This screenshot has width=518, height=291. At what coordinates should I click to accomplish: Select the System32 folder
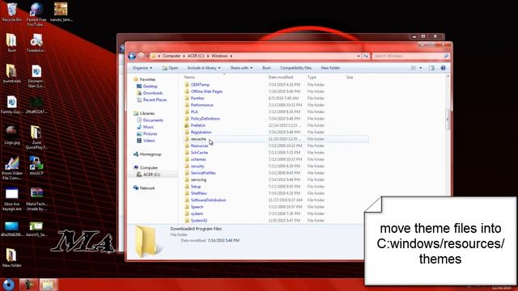click(x=196, y=221)
